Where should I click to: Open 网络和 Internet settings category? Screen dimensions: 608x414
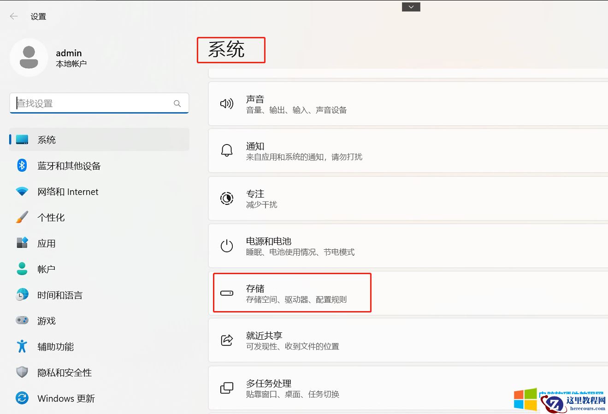[x=68, y=192]
